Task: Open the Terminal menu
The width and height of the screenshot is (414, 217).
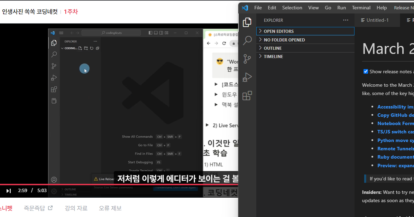Action: tap(361, 8)
